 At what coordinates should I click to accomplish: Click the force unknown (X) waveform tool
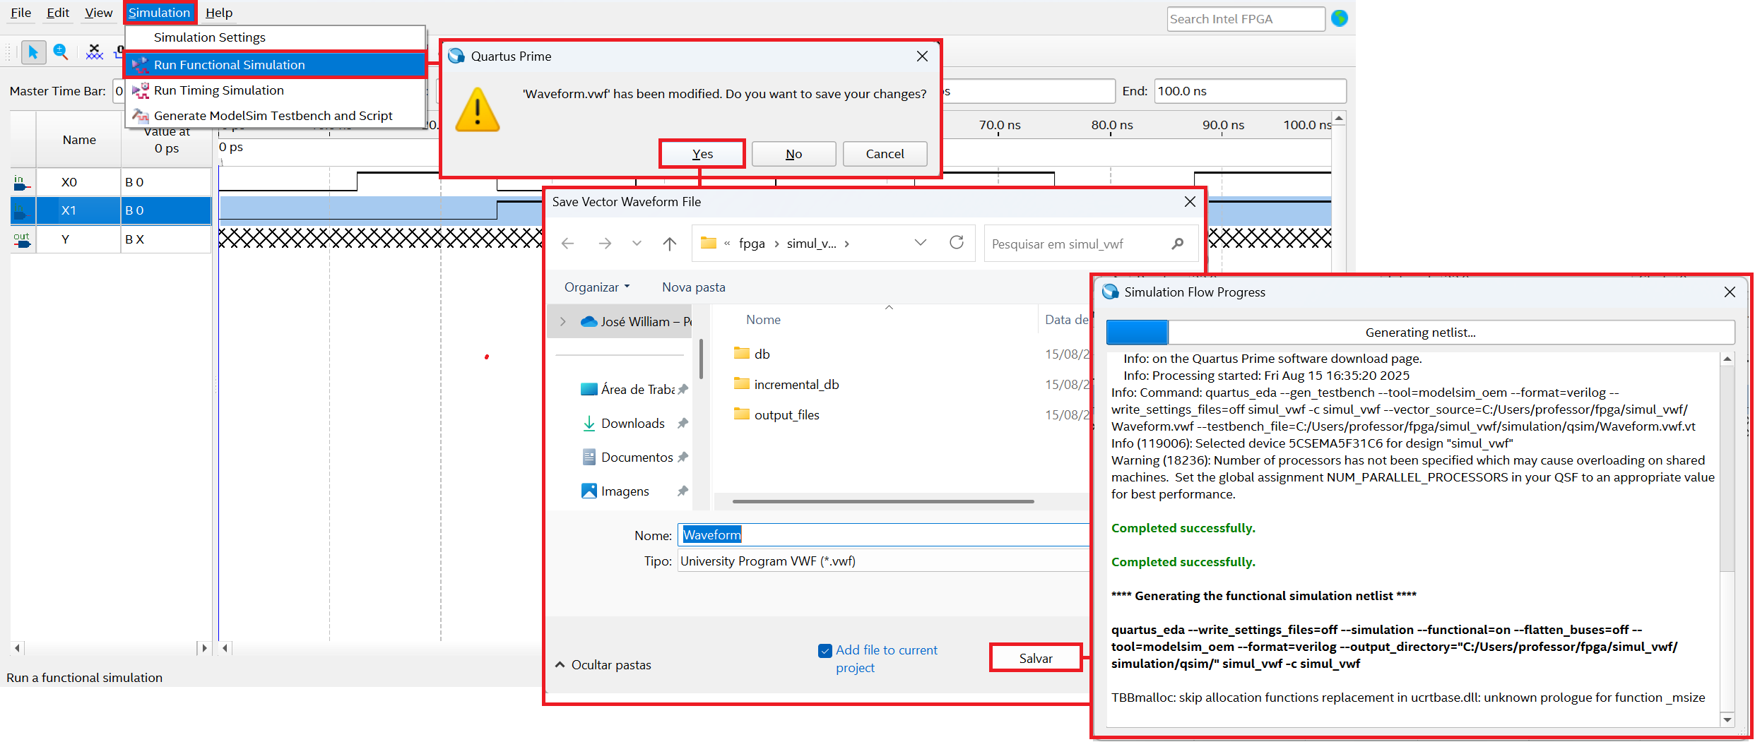coord(94,52)
